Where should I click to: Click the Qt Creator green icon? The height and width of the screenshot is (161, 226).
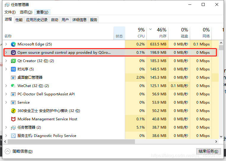[x=13, y=61]
